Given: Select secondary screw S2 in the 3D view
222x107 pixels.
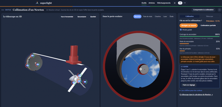Looking at the screenshot, I should 74,82.
